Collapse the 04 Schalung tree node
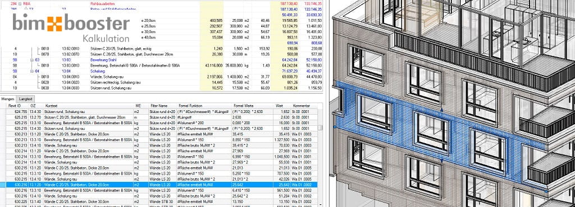 point(32,71)
